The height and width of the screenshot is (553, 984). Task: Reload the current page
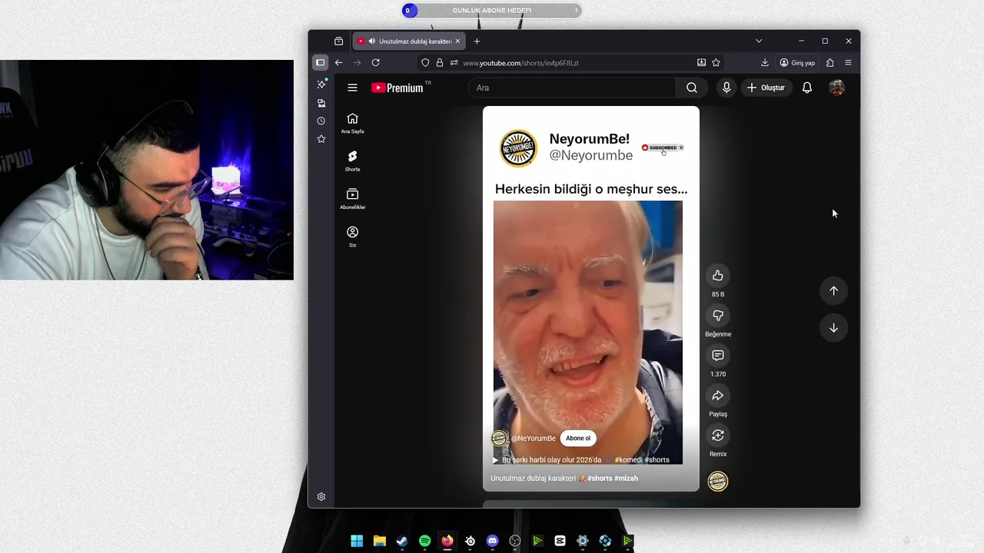click(376, 62)
